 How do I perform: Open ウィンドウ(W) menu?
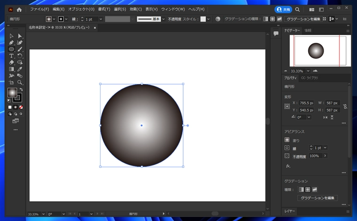173,9
